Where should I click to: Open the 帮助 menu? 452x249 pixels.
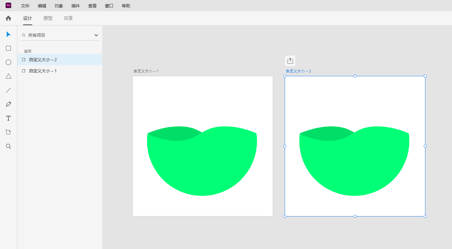(x=126, y=6)
